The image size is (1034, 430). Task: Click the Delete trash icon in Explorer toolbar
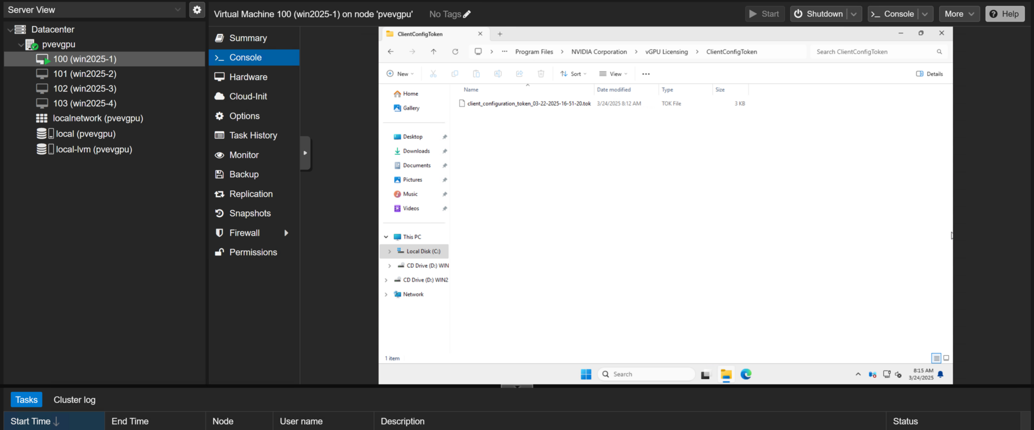(541, 74)
